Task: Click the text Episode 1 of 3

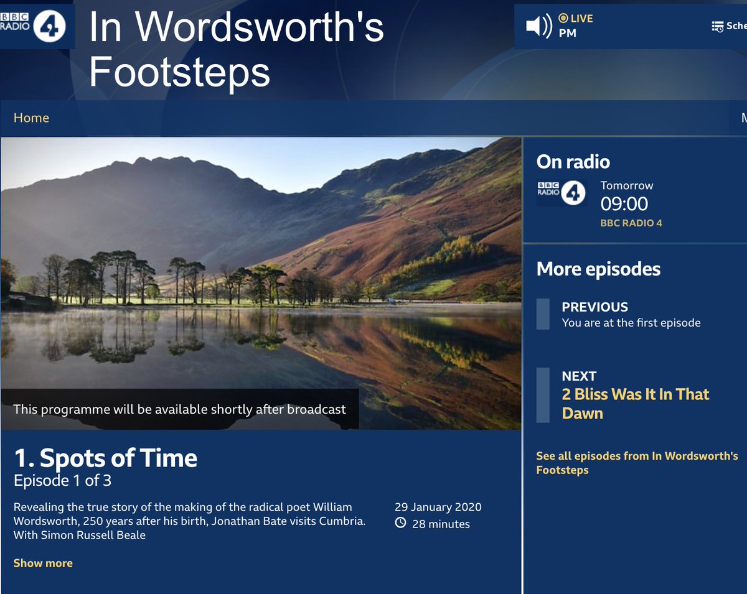Action: click(62, 481)
